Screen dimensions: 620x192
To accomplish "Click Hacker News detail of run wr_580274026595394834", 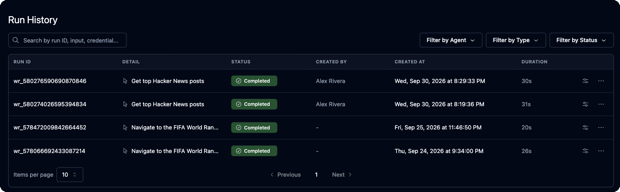I will point(168,104).
